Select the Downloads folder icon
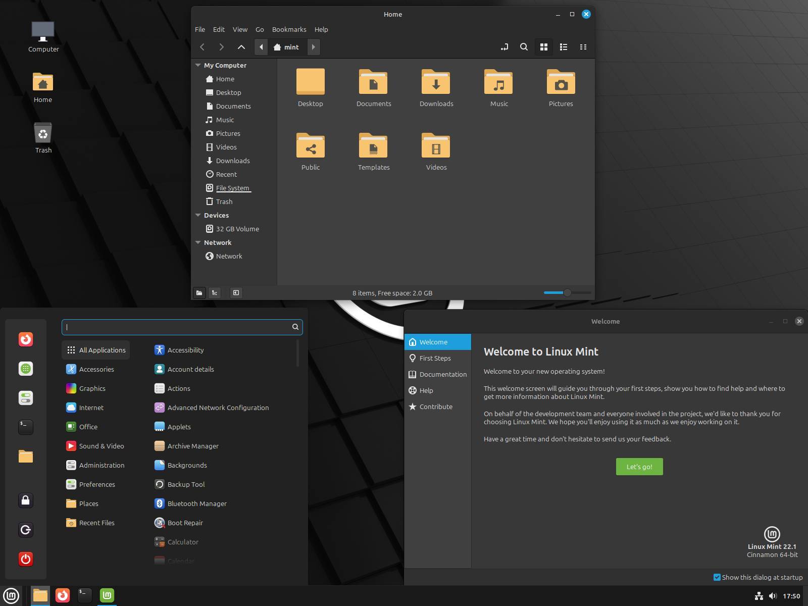The height and width of the screenshot is (606, 808). click(436, 82)
